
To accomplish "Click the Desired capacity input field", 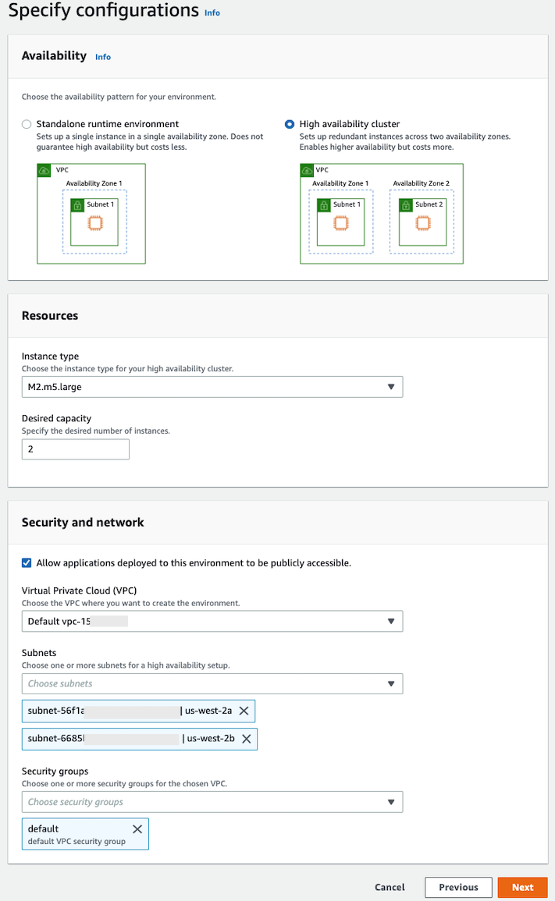I will click(x=75, y=449).
